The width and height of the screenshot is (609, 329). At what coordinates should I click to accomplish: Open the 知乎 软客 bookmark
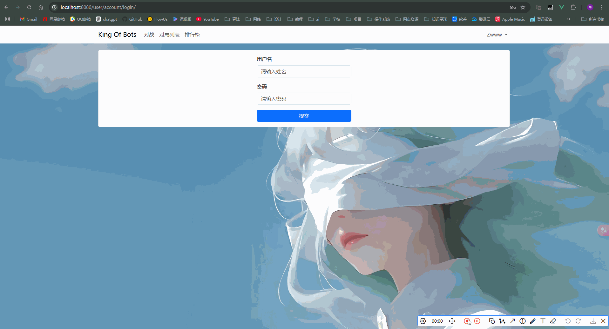click(x=459, y=19)
